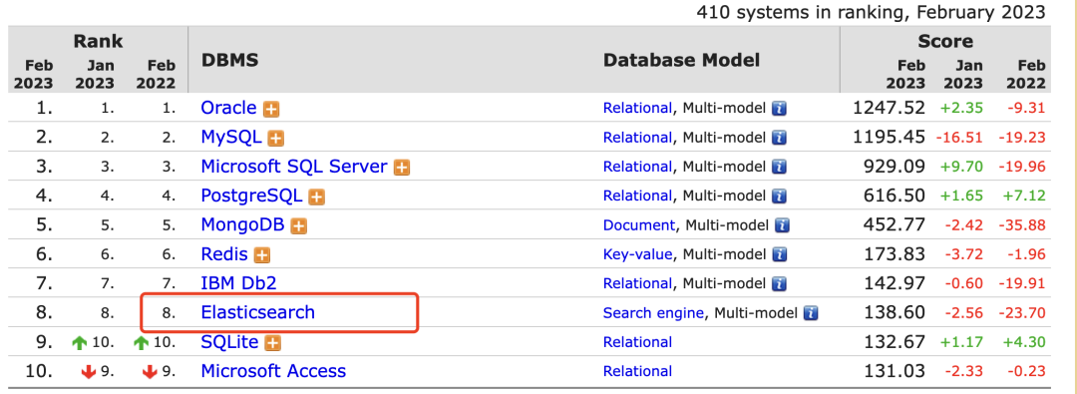Viewport: 1077px width, 394px height.
Task: Click the info icon in Oracle row
Action: [779, 109]
